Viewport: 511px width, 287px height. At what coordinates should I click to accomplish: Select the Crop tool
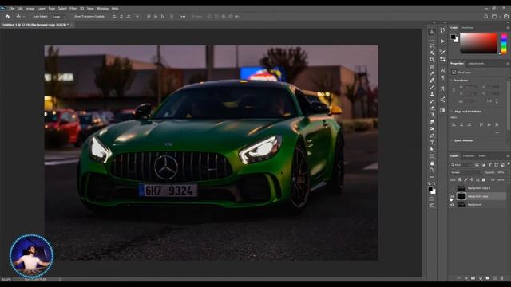coord(432,60)
